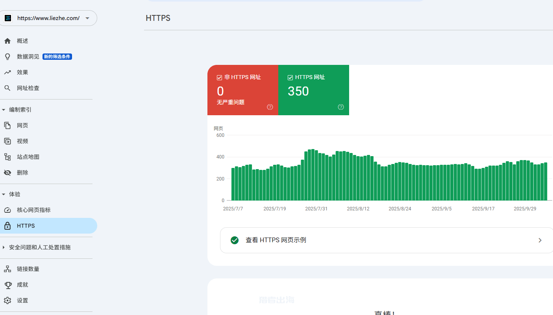Open 链接数量 in the sidebar
The image size is (553, 315).
click(x=28, y=269)
